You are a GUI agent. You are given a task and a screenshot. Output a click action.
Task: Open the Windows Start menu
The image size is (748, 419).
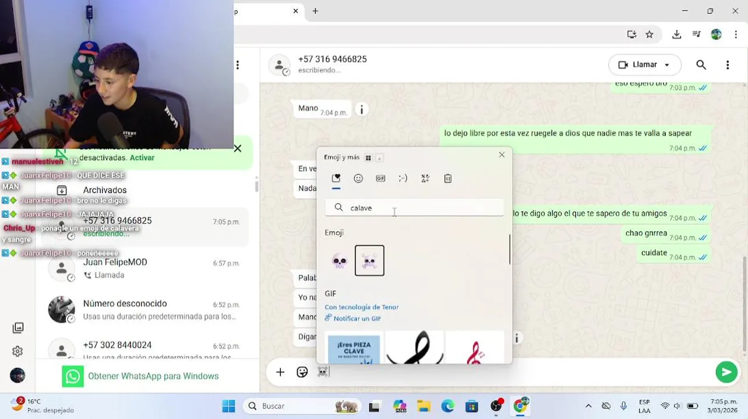228,406
